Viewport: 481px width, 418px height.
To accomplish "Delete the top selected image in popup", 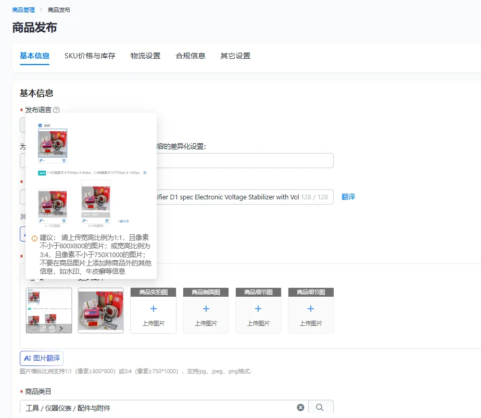I will (64, 161).
